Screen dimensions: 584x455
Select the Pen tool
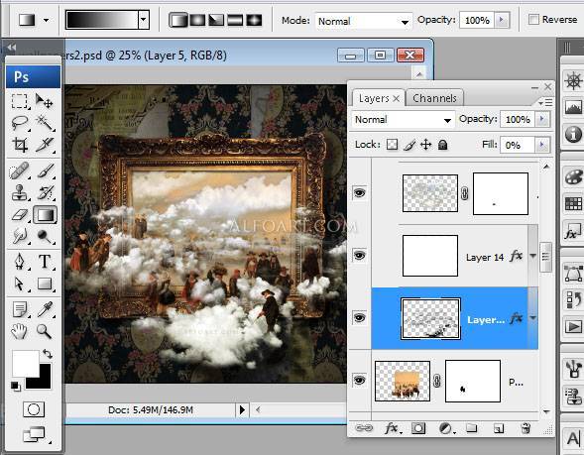20,262
